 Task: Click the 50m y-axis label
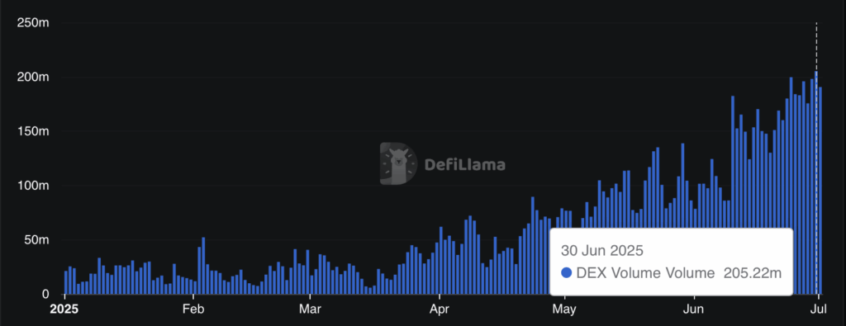37,240
